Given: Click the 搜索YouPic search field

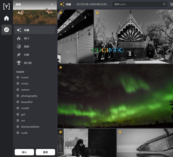Looking at the screenshot, I should tap(140, 4).
